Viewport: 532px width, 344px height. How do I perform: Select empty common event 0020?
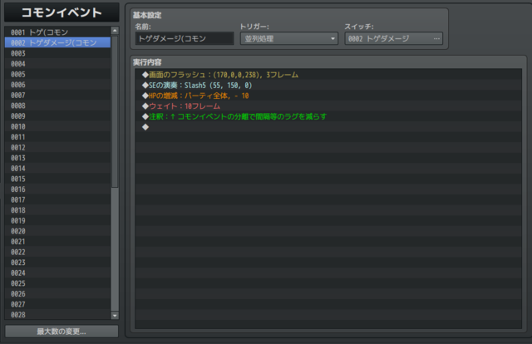click(x=57, y=231)
